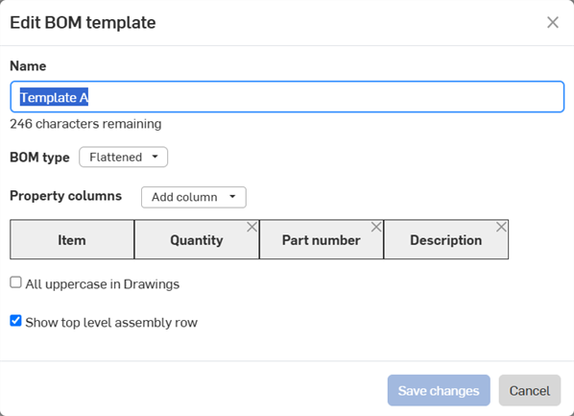574x416 pixels.
Task: Open the BOM type Flattened dropdown
Action: pos(124,158)
